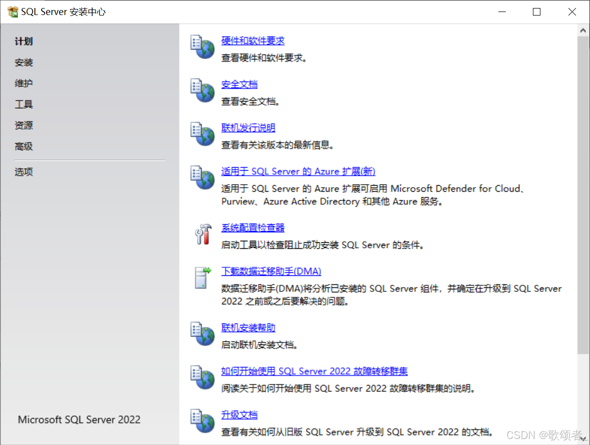Click the SQL Server 安装中心 title bar icon
Screen dimensions: 590x445
(13, 12)
